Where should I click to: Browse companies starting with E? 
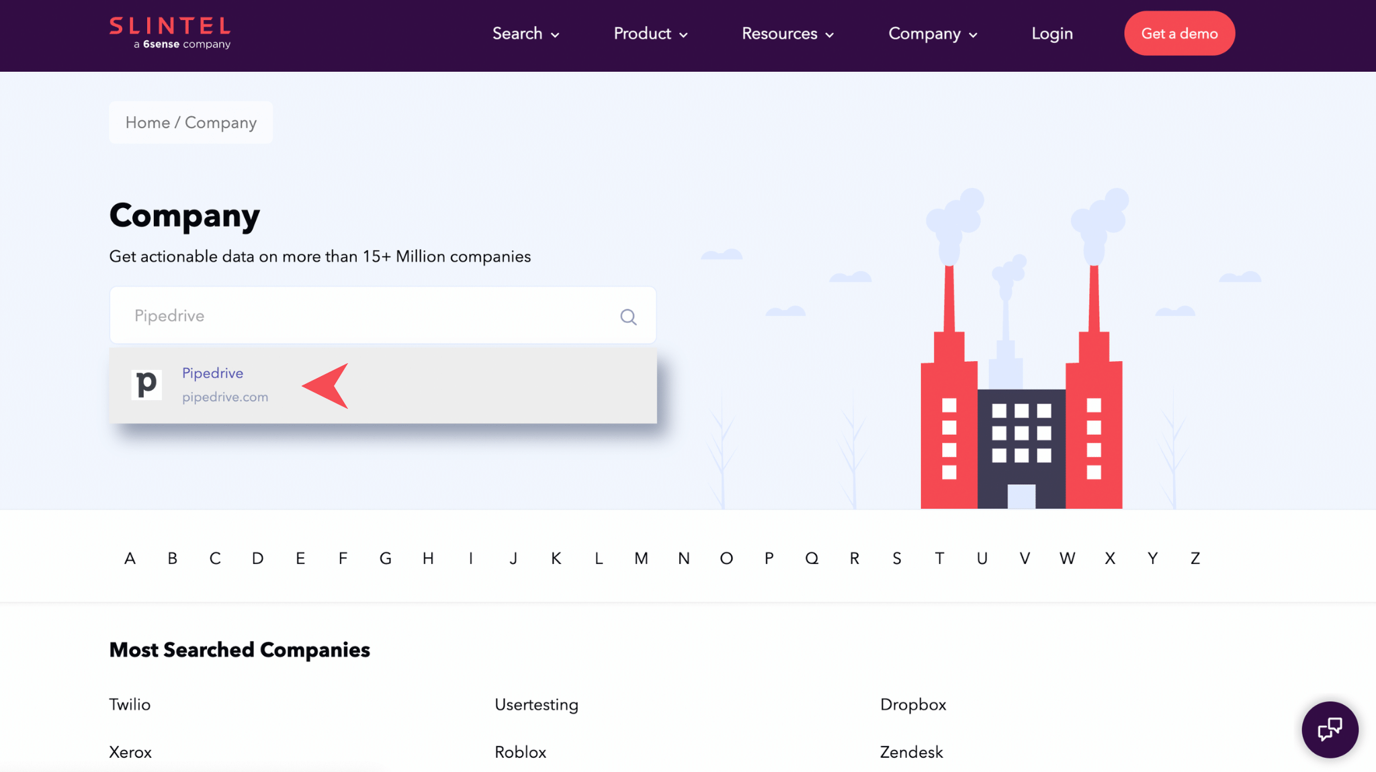click(300, 559)
